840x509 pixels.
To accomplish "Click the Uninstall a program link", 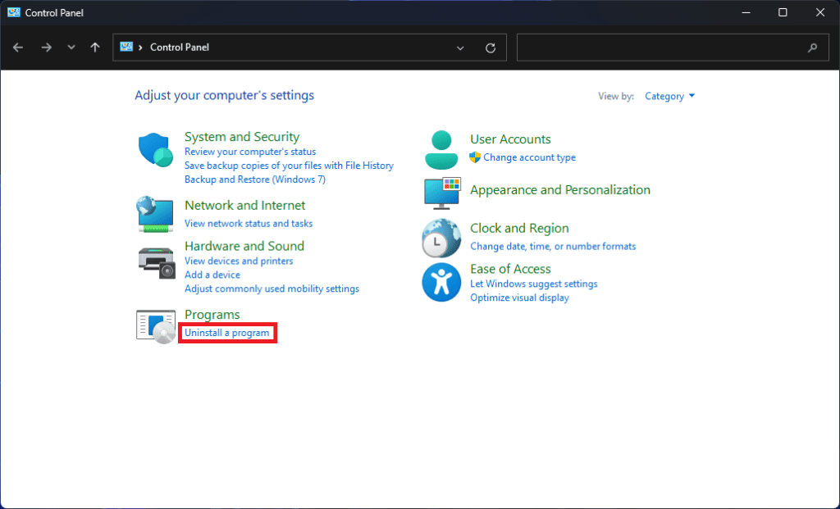I will click(227, 333).
